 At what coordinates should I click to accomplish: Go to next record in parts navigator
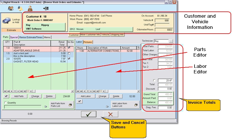pos(18,91)
